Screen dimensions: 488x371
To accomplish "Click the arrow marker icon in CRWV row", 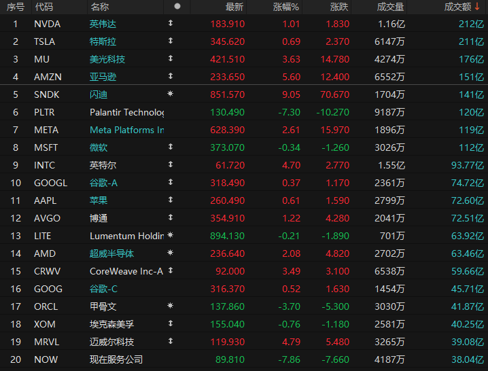I will click(170, 270).
